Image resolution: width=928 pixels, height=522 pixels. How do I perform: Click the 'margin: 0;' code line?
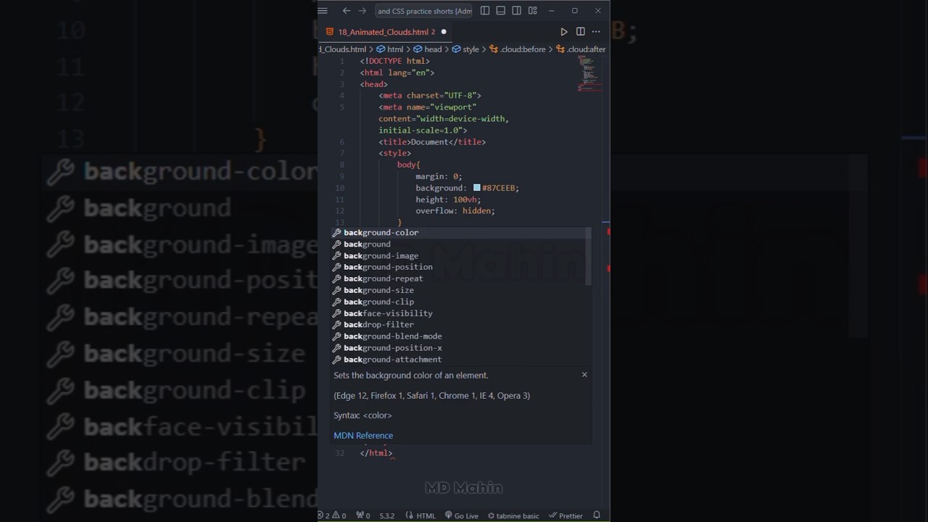point(439,176)
